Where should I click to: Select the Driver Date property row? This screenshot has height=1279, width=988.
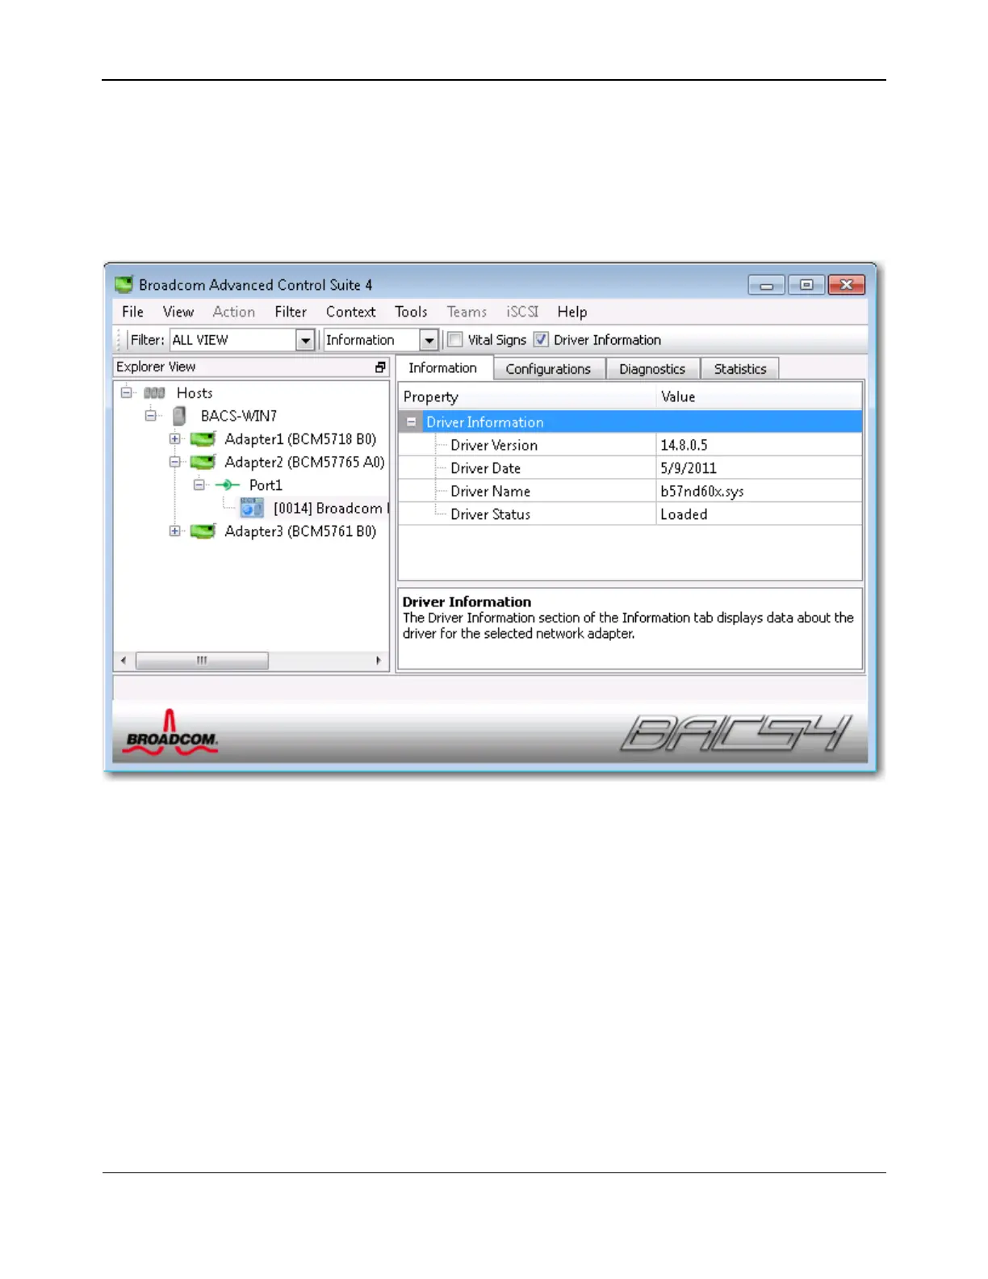click(630, 468)
